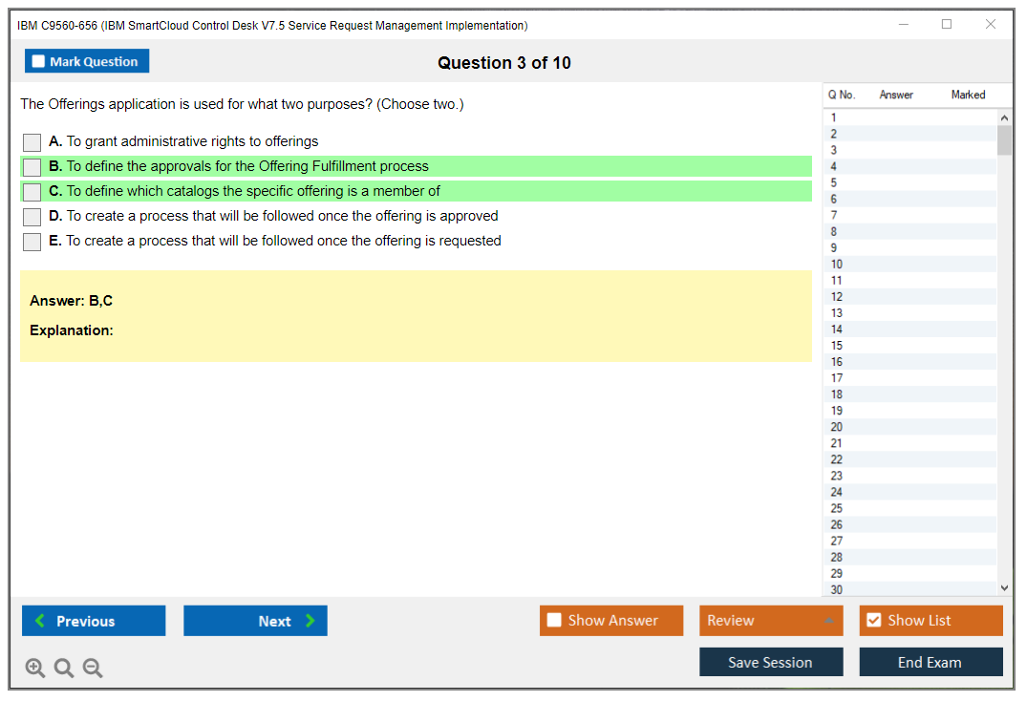The image size is (1027, 702).
Task: Click the zoom in magnifier icon
Action: click(x=35, y=669)
